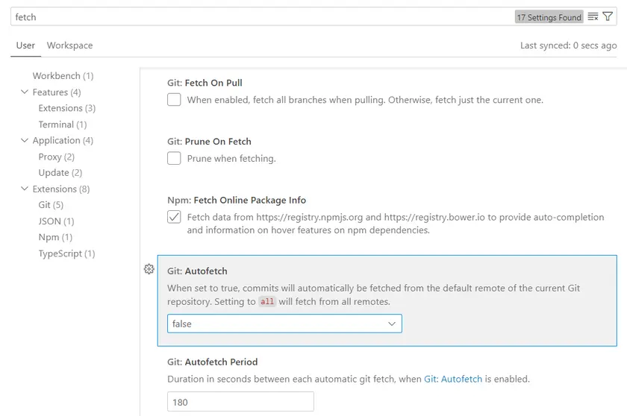627x416 pixels.
Task: Select Workbench (1) in settings tree
Action: pos(63,76)
